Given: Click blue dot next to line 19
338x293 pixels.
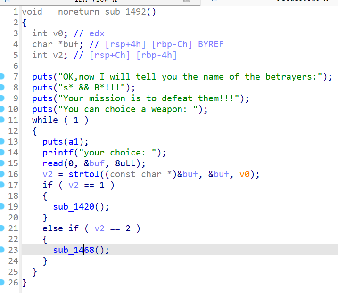Looking at the screenshot, I should (3, 206).
